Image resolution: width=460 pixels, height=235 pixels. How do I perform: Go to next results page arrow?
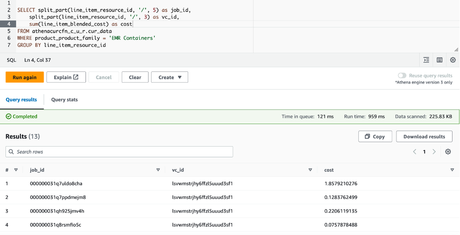[434, 151]
